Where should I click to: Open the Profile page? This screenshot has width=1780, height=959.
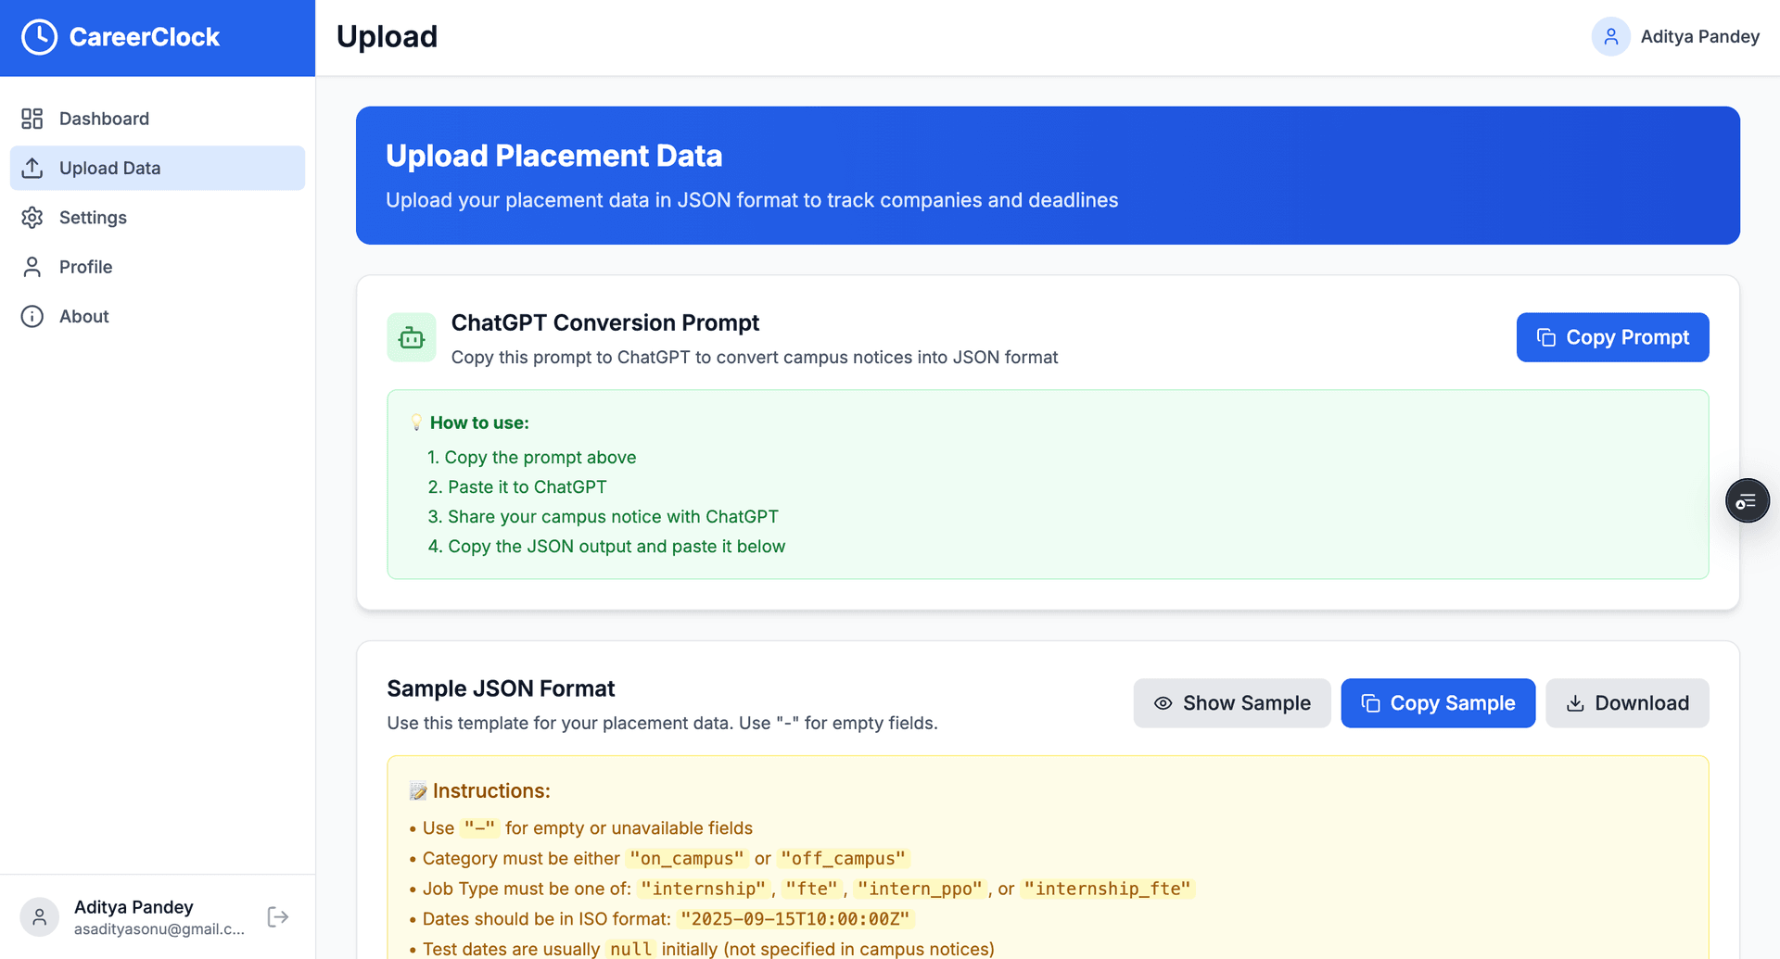158,267
